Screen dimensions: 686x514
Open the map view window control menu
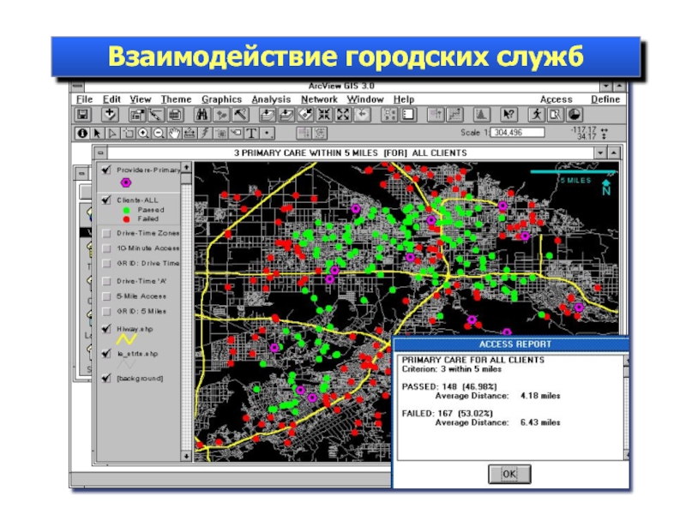pyautogui.click(x=100, y=152)
